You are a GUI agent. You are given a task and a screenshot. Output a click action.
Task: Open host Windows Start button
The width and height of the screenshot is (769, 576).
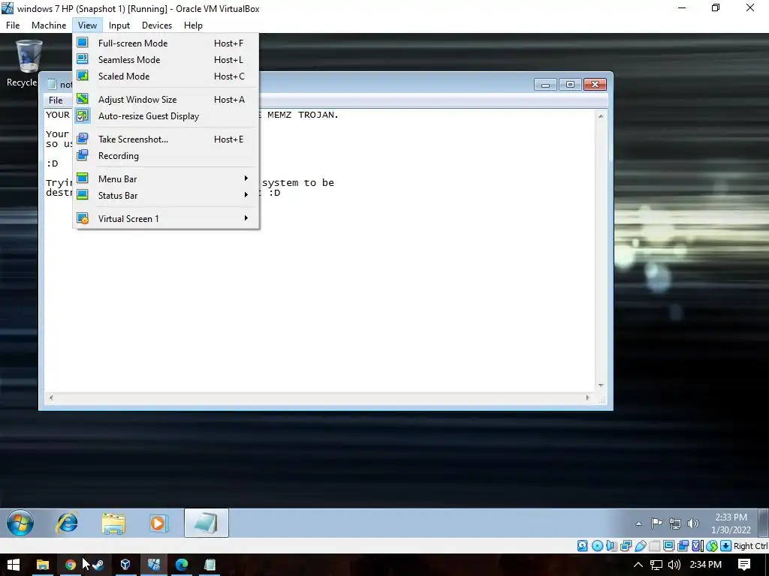coord(14,565)
